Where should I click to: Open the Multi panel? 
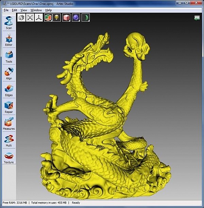tap(9, 140)
